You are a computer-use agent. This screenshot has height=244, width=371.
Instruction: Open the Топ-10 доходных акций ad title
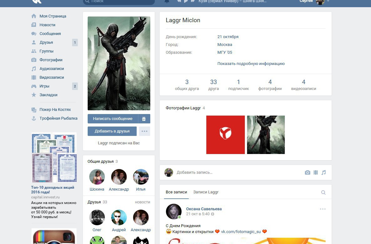pos(53,190)
